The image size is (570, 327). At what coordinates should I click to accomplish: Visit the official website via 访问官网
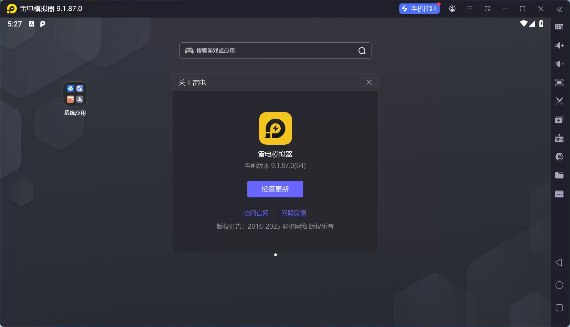pos(257,213)
